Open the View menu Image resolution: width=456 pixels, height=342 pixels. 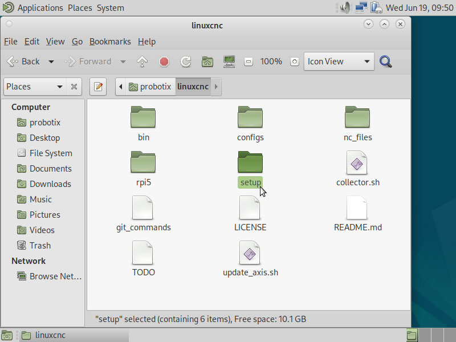(x=55, y=42)
